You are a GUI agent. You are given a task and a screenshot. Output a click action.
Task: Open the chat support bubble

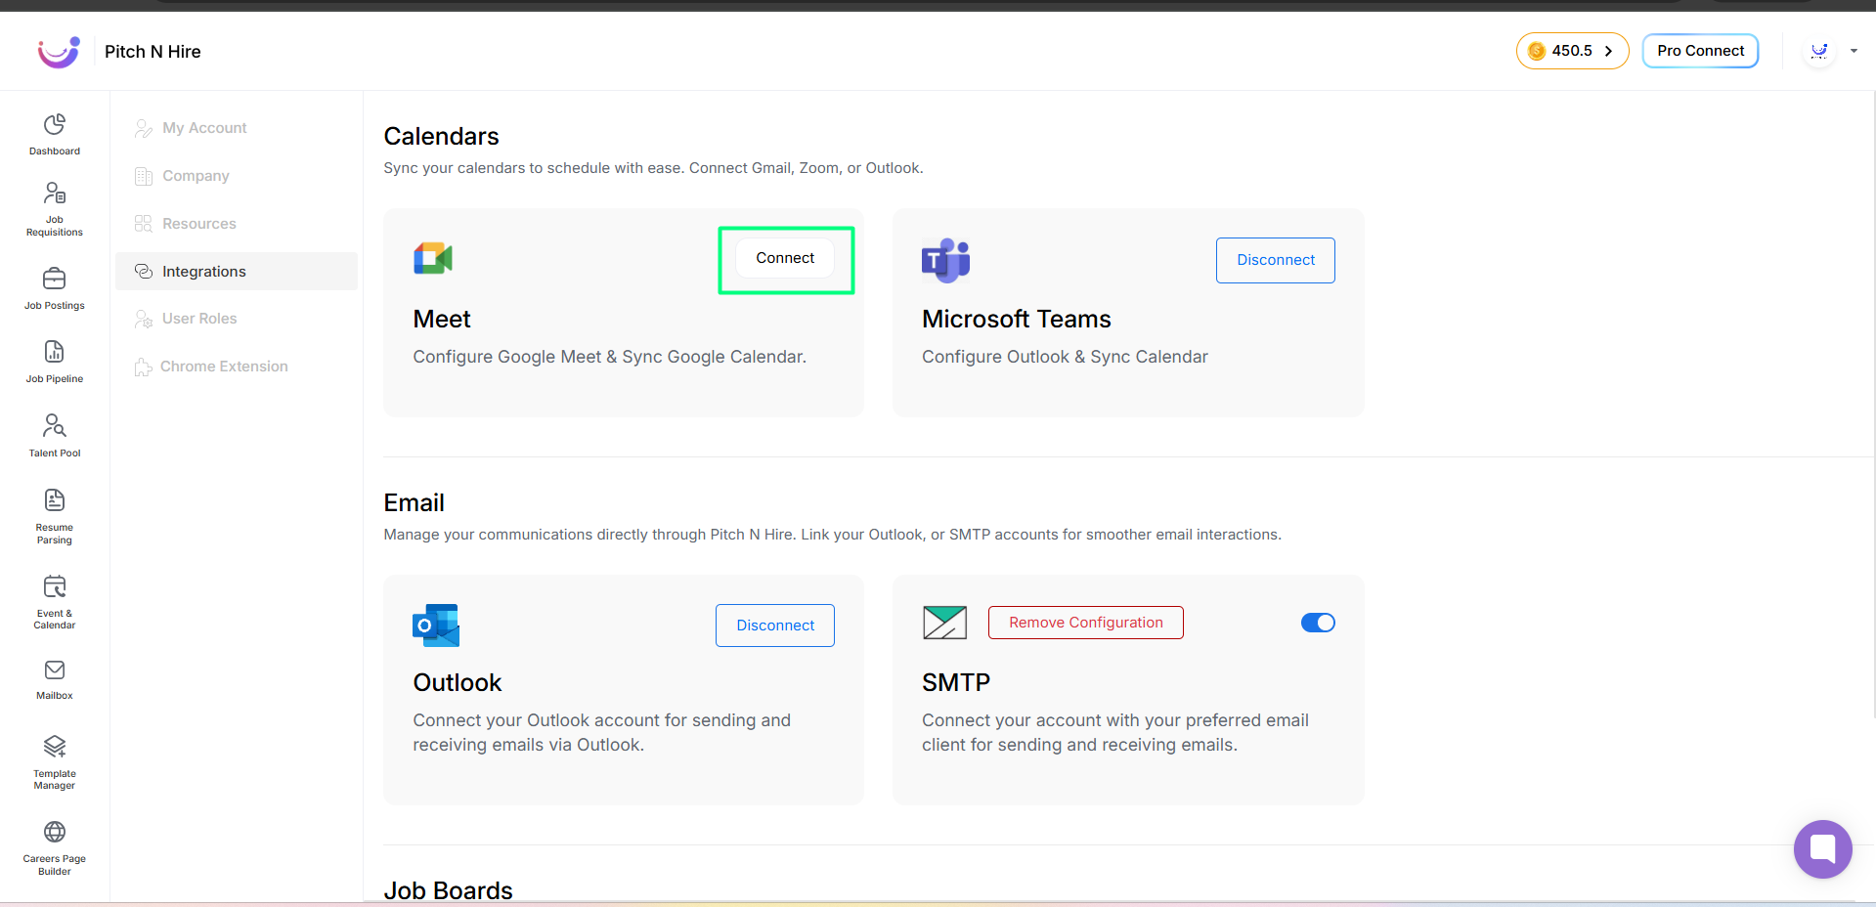click(1822, 848)
